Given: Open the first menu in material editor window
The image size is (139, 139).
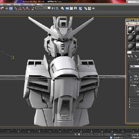Looking at the screenshot, I should (x=130, y=24).
